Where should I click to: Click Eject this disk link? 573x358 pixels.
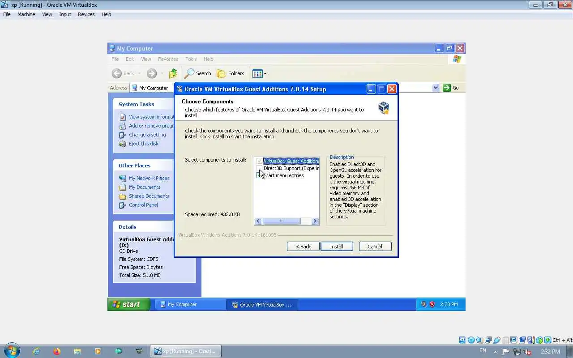point(143,144)
